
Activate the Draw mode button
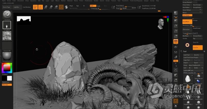click(x=41, y=7)
